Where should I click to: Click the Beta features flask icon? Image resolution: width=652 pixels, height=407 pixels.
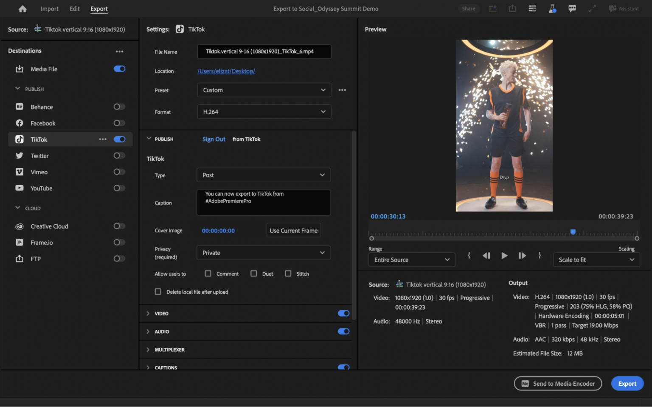[552, 8]
